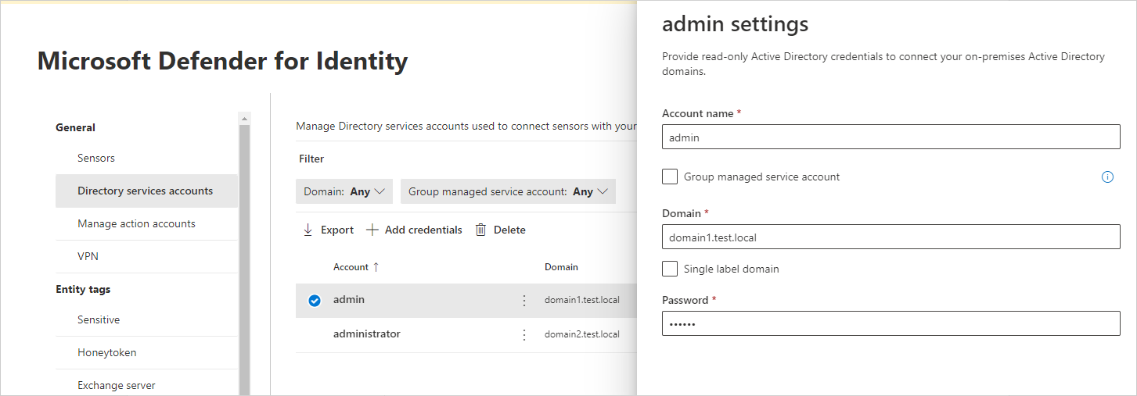
Task: Click domain1.test.local in the table
Action: 582,300
